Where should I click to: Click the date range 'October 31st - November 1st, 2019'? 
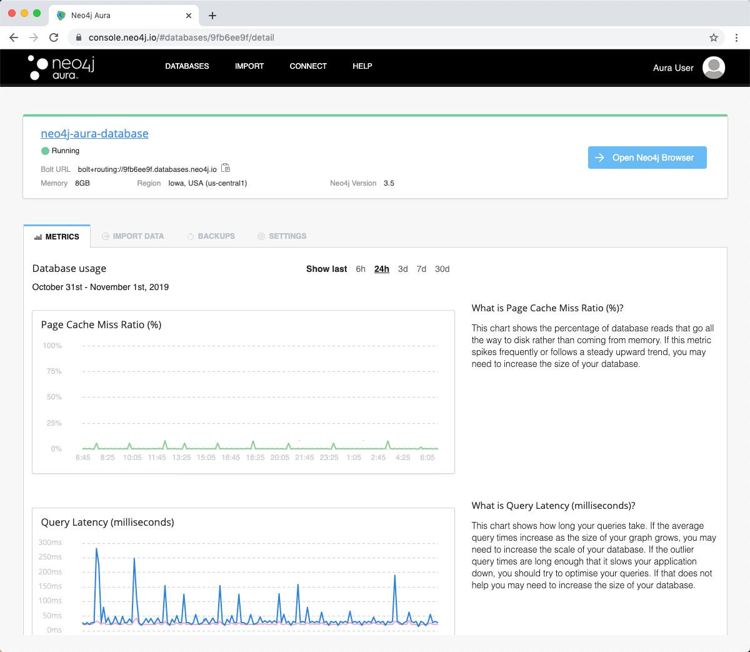[101, 287]
